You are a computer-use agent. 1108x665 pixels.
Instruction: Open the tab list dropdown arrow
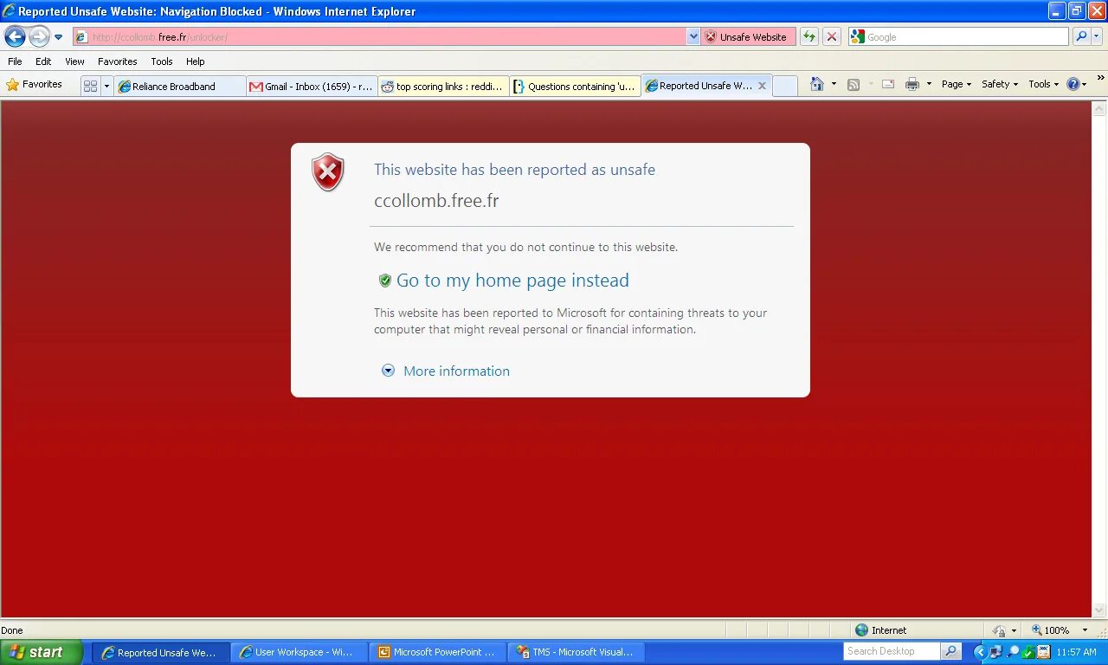click(x=107, y=86)
